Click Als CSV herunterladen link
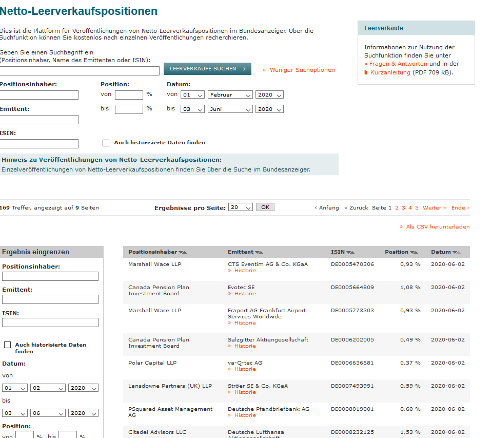This screenshot has height=438, width=492. point(438,226)
